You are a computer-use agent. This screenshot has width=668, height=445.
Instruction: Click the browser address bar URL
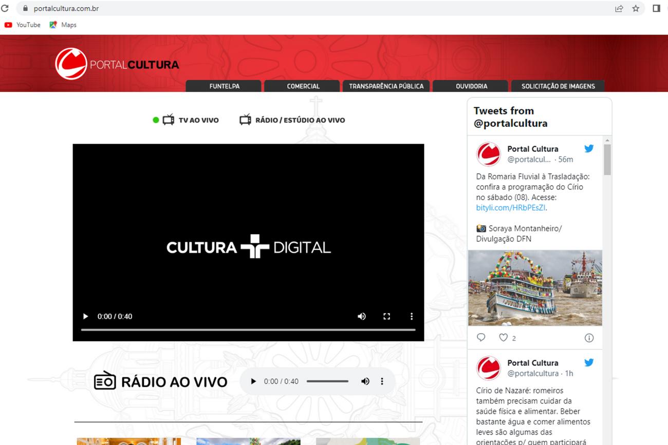click(x=66, y=8)
